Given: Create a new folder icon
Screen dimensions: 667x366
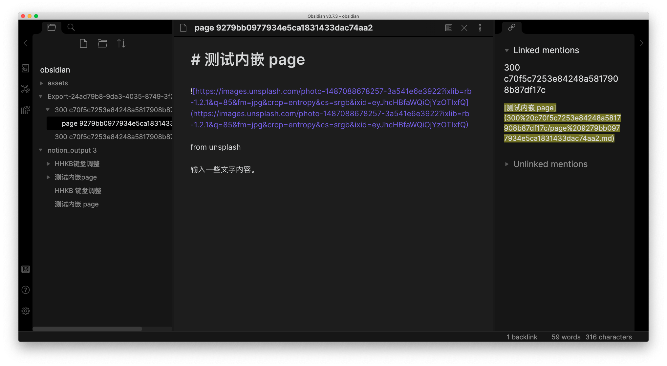Looking at the screenshot, I should coord(102,43).
